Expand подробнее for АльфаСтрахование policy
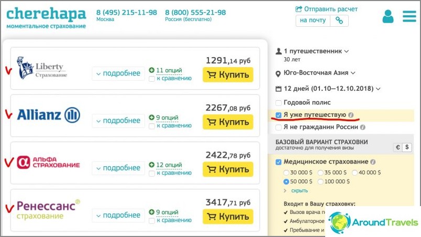421x237 pixels. click(x=118, y=168)
